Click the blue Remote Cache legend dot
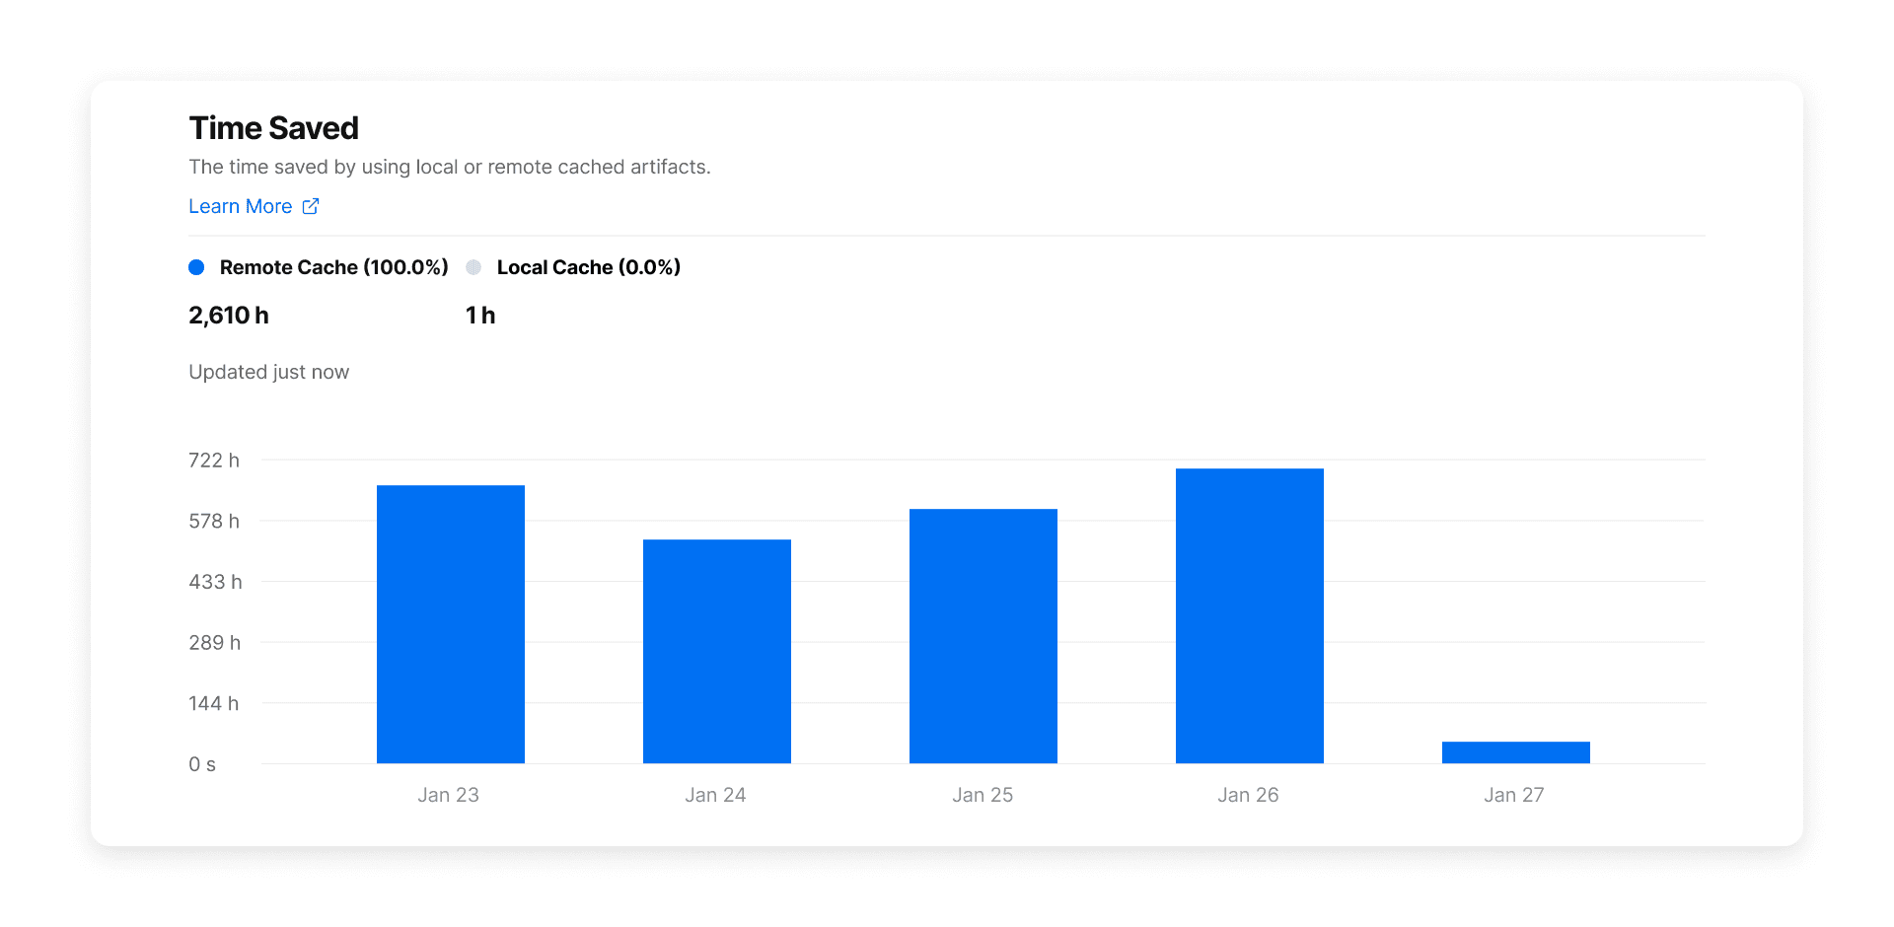The image size is (1894, 927). click(x=196, y=266)
